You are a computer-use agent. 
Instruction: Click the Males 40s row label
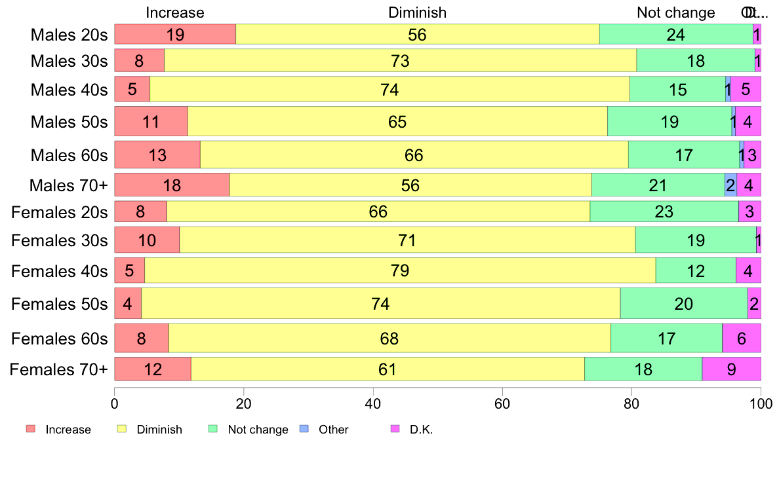pyautogui.click(x=69, y=89)
